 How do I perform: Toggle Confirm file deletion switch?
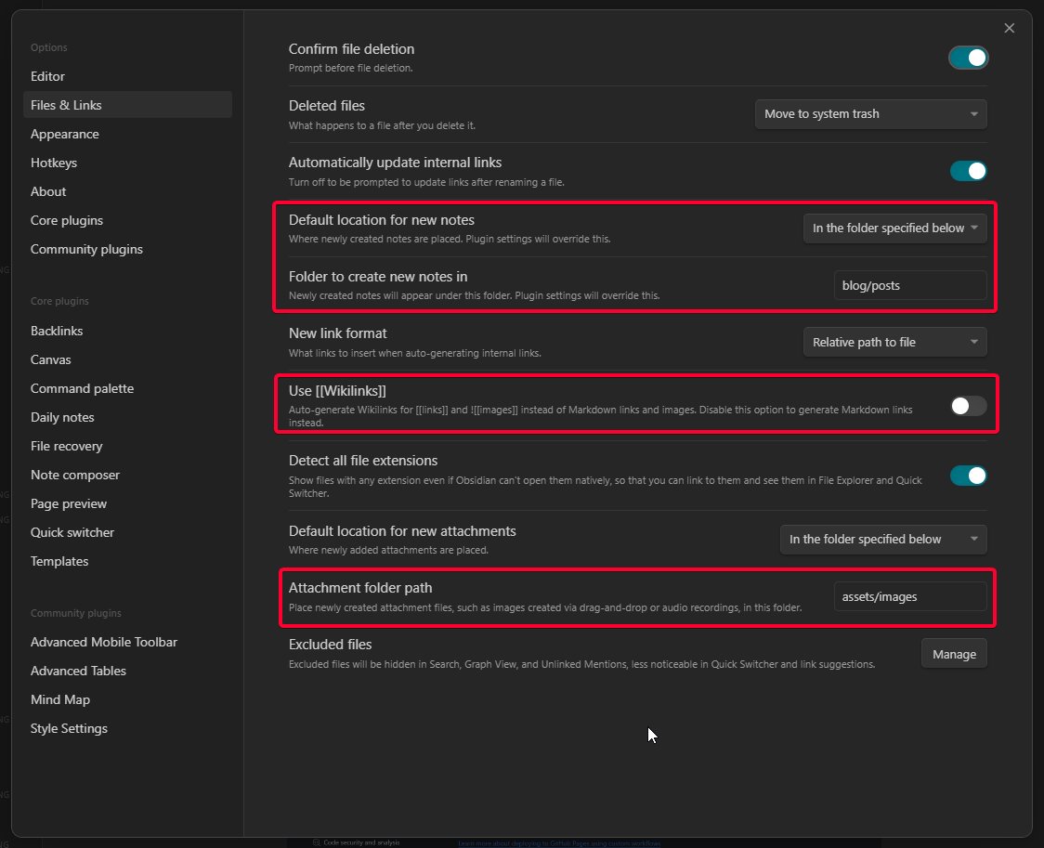pyautogui.click(x=968, y=58)
